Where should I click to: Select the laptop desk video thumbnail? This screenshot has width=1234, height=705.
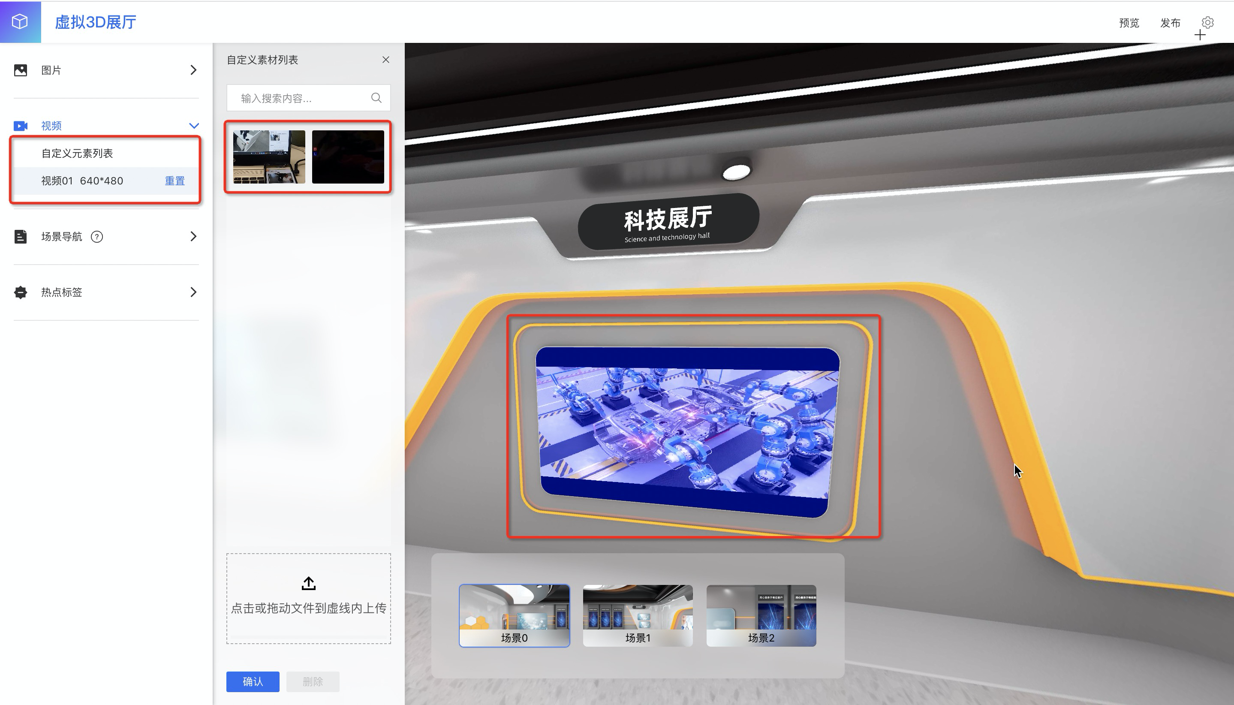tap(269, 157)
